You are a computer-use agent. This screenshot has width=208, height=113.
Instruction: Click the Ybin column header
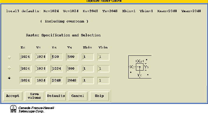pos(103,48)
